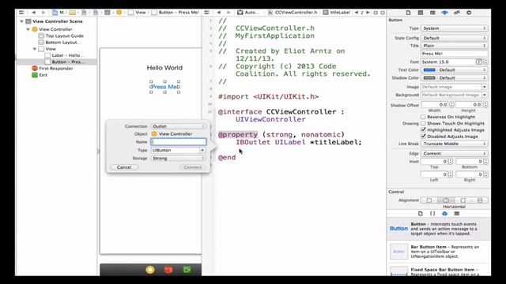Open the Image combo box arrow
This screenshot has width=506, height=284.
485,87
